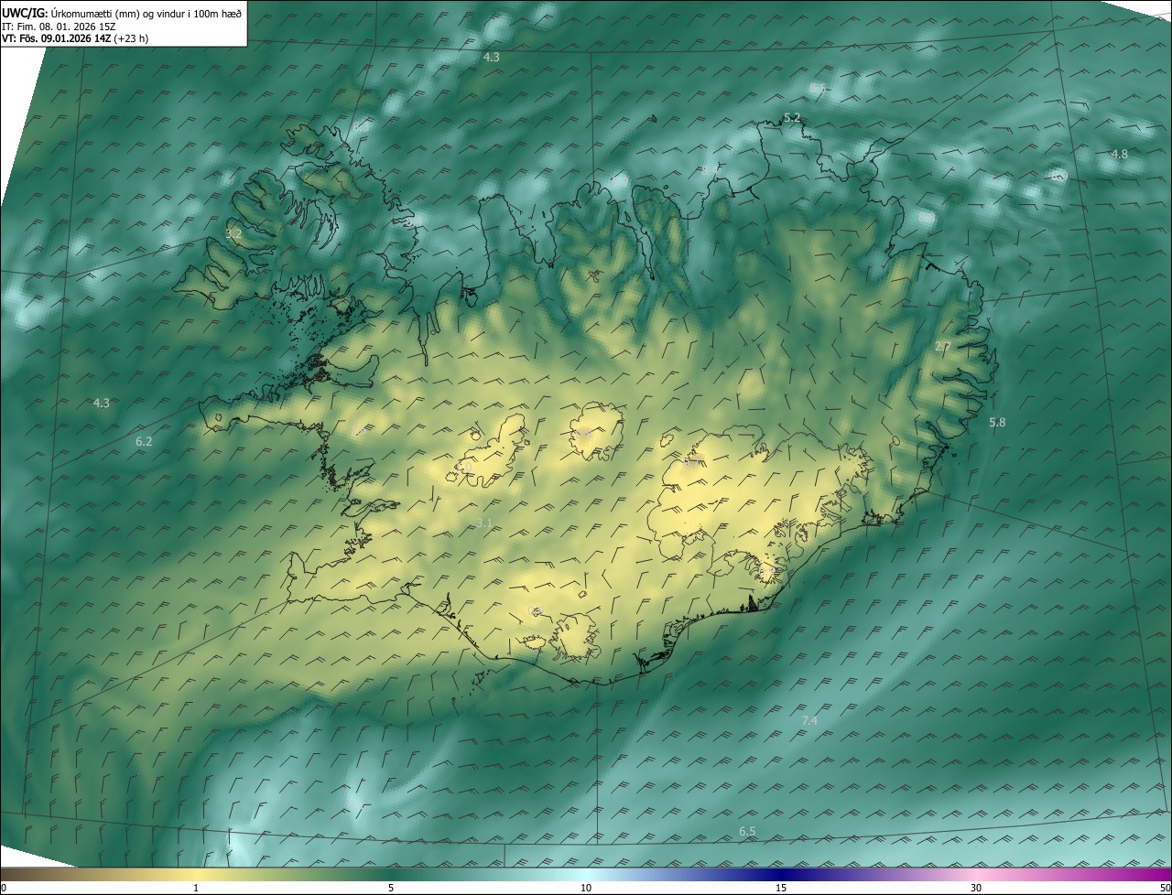1172x895 pixels.
Task: Click the 6.2 value off the west coast
Action: (x=144, y=441)
